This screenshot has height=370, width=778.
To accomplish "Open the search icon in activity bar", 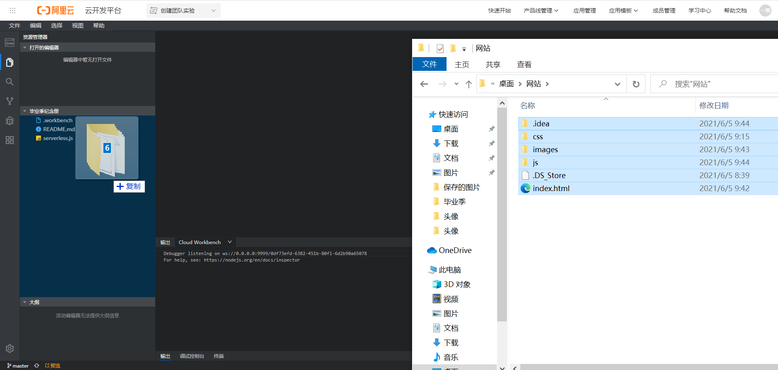I will (x=10, y=82).
